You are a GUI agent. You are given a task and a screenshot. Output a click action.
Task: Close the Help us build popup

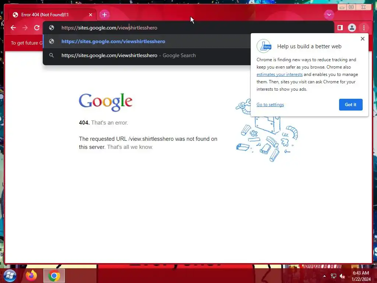pyautogui.click(x=363, y=39)
